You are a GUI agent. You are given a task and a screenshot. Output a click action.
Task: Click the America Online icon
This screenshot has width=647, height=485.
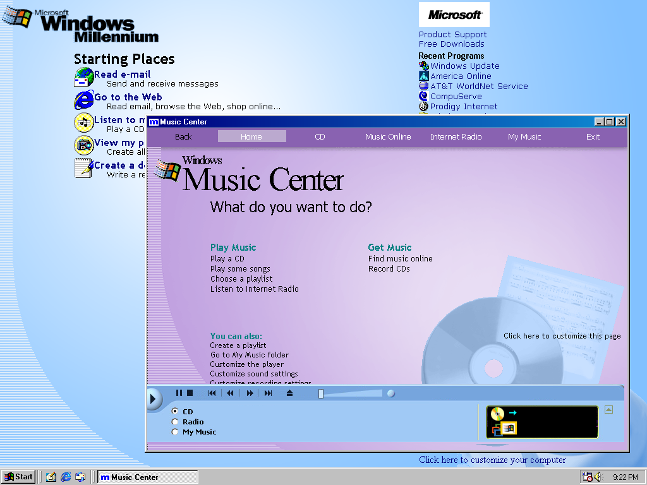pos(424,76)
